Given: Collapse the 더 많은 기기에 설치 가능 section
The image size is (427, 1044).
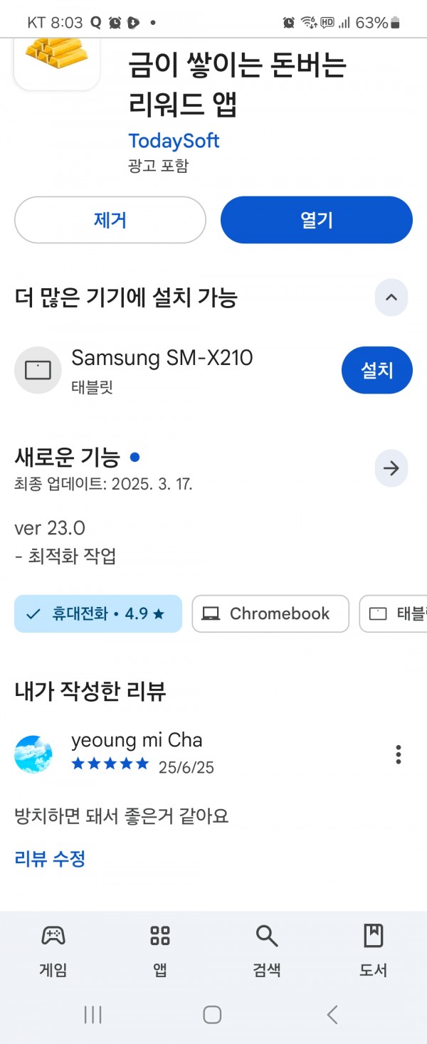Looking at the screenshot, I should tap(391, 297).
